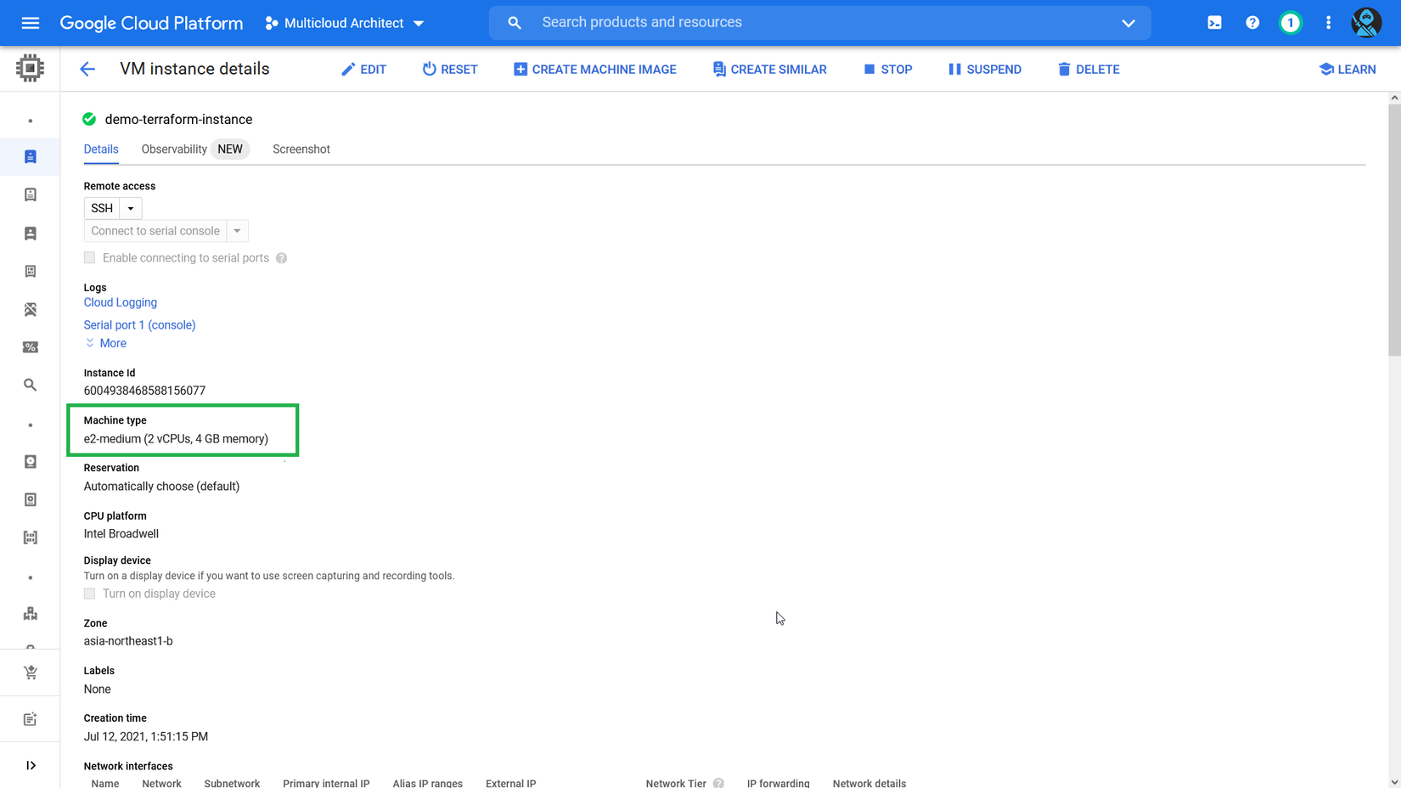Open the Release notes sidebar icon
Screen dimensions: 1401x788
(x=31, y=719)
